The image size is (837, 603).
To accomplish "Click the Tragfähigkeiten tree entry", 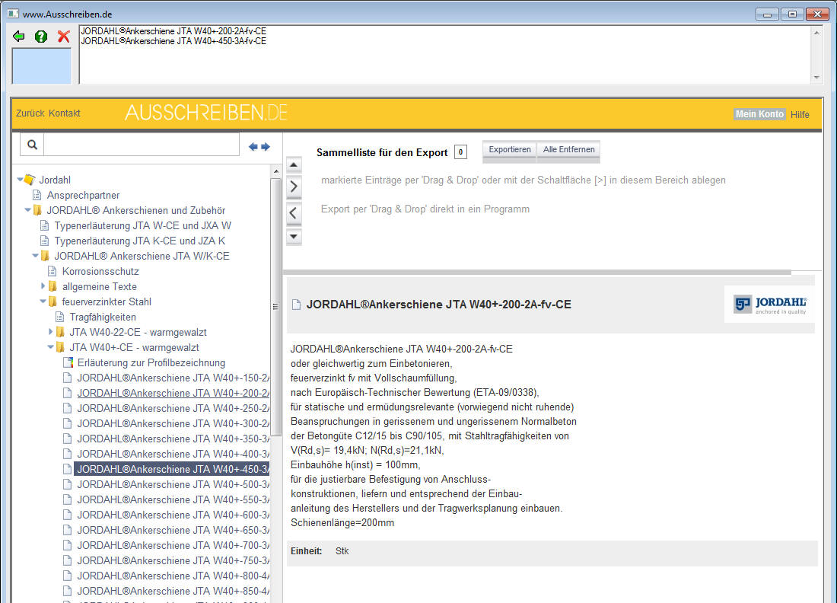I will point(103,317).
